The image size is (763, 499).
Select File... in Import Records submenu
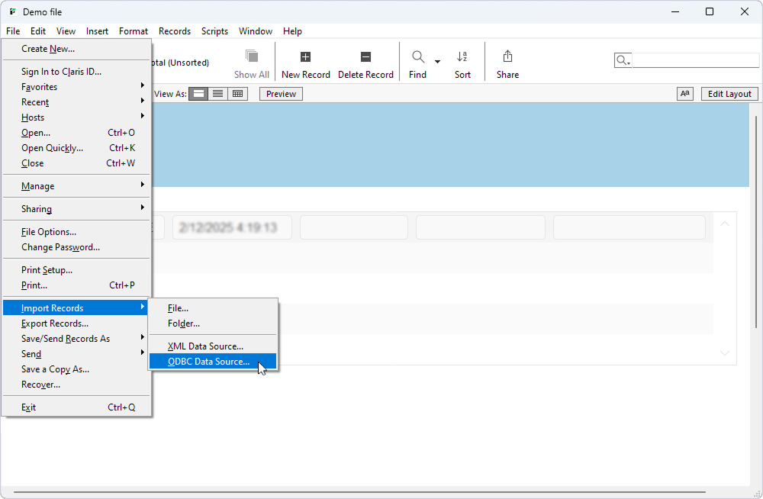coord(213,308)
